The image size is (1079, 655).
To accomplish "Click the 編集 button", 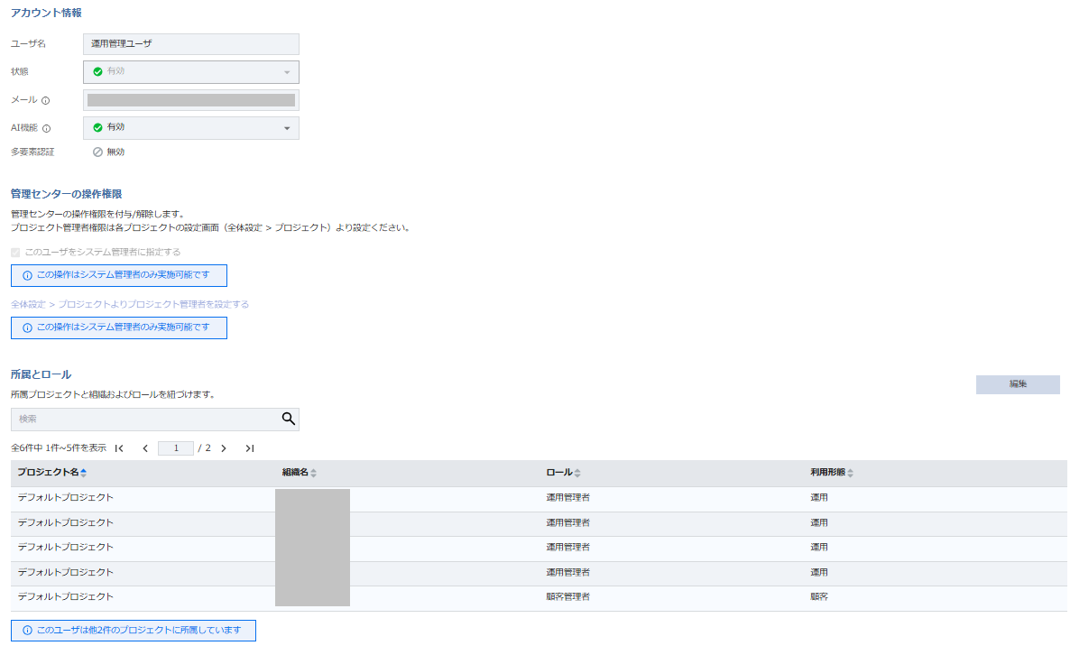I will [1017, 384].
